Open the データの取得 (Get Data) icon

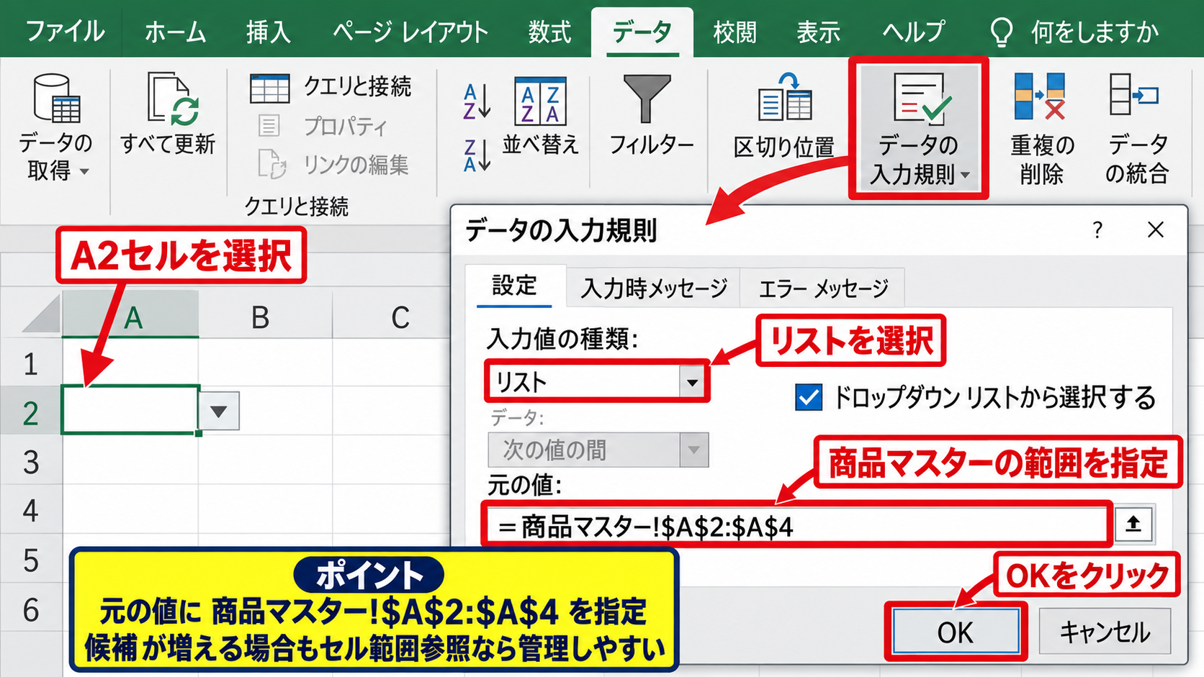pyautogui.click(x=55, y=98)
